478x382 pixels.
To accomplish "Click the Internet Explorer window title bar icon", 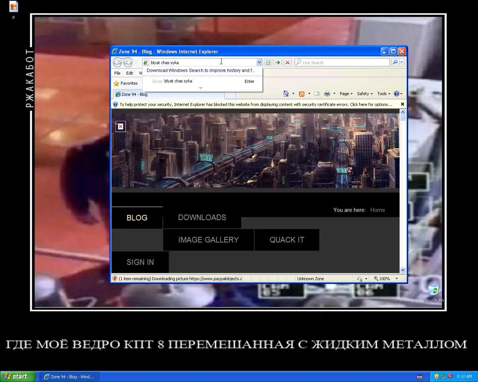I will point(115,51).
